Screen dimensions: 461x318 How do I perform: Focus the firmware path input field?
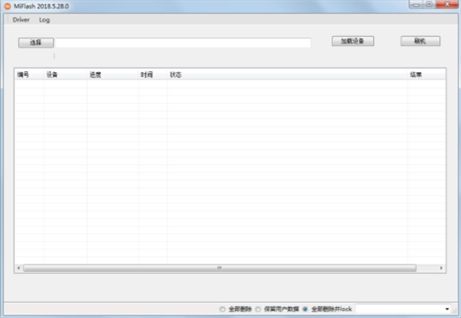tap(184, 43)
